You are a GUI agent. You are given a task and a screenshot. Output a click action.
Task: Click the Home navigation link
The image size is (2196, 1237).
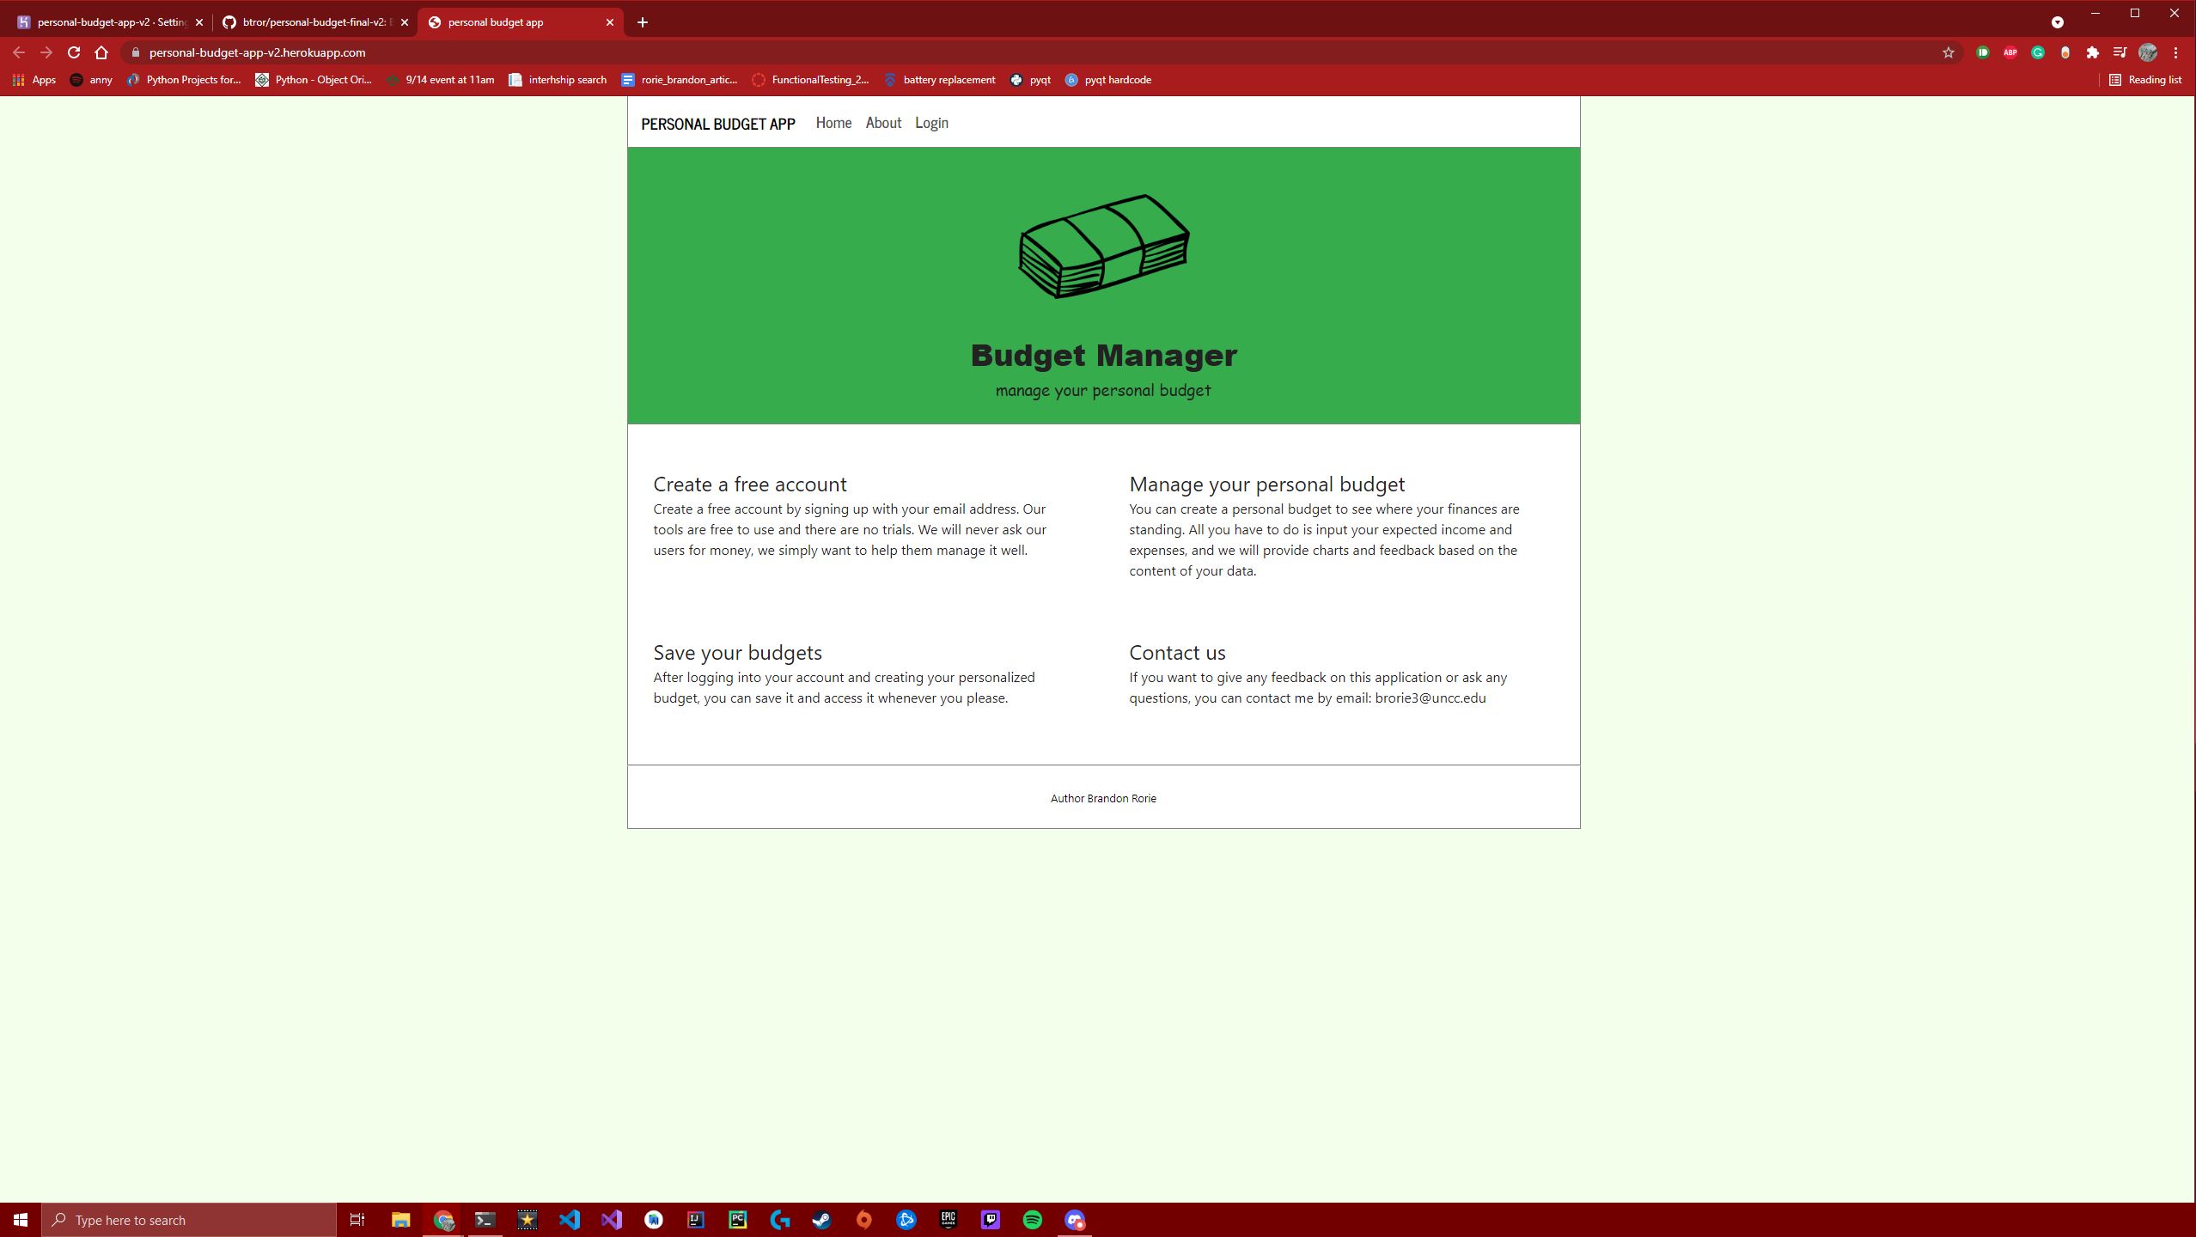click(x=833, y=123)
